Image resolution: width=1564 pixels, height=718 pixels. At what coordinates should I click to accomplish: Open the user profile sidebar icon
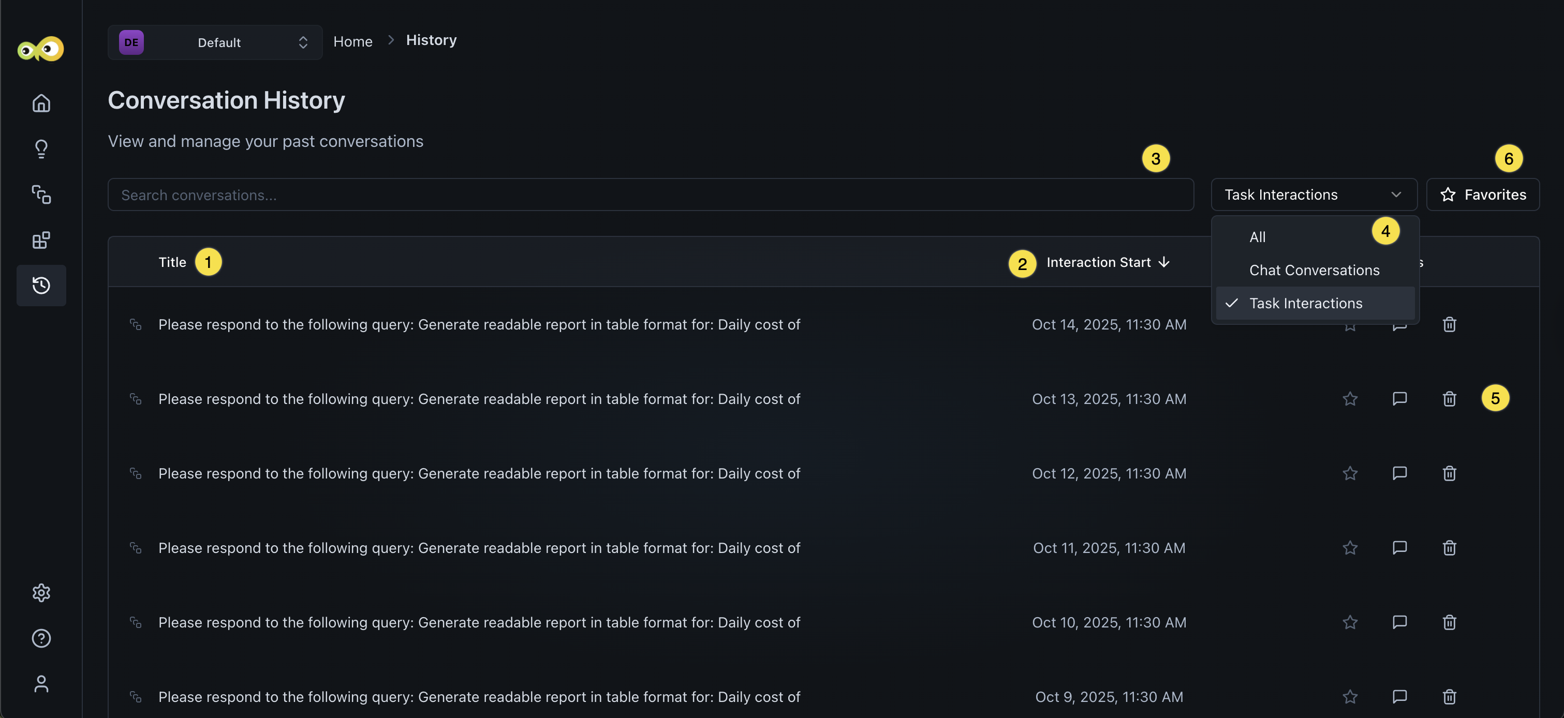pos(41,684)
